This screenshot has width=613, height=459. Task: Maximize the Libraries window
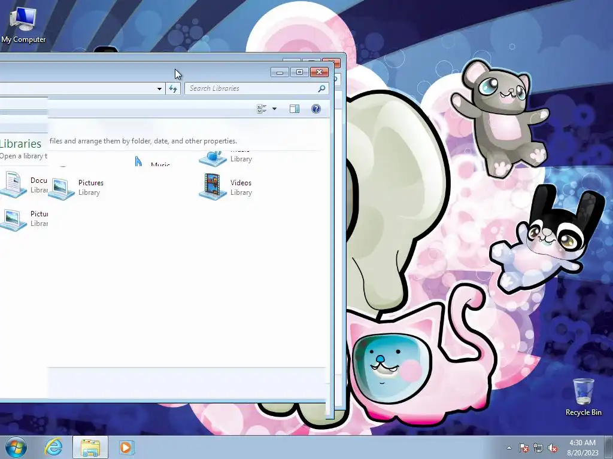click(x=299, y=72)
